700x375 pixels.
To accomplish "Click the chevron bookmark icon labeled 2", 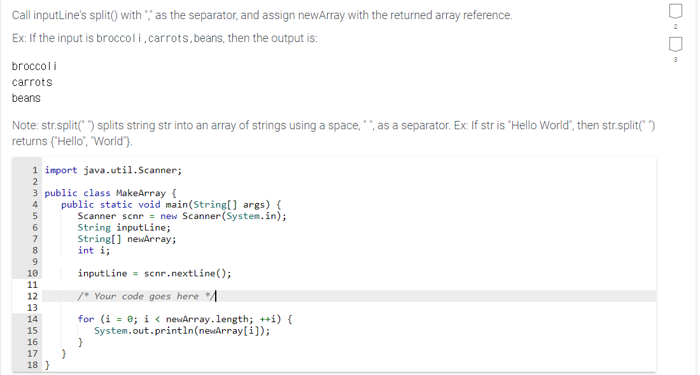I will click(x=675, y=11).
